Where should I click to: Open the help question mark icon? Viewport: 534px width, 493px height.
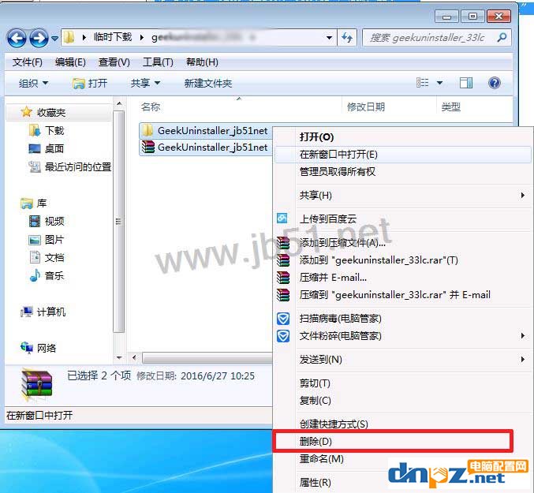click(x=494, y=83)
